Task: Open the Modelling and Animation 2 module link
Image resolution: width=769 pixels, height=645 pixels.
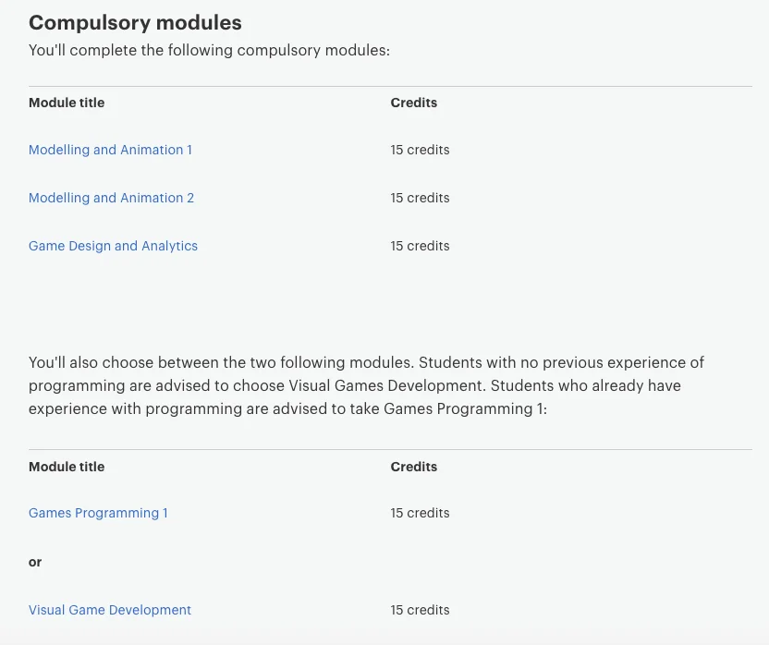Action: [111, 198]
